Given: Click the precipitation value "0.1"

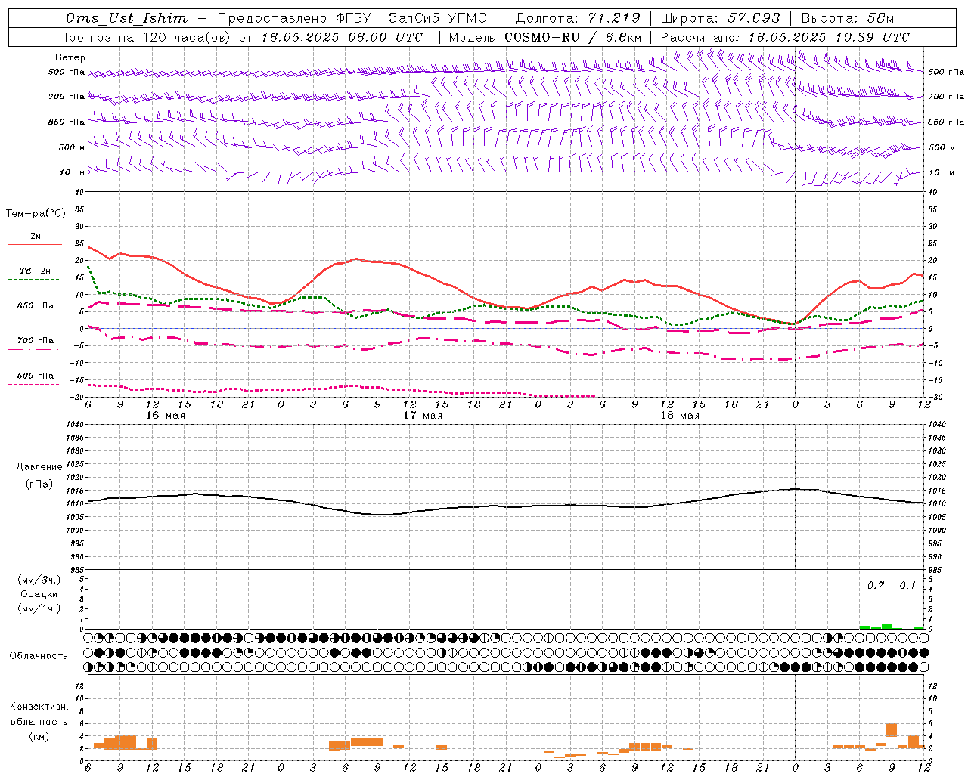Looking at the screenshot, I should (x=907, y=585).
